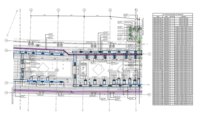Select the RKA-SAG-3125 schedule row

(157, 73)
